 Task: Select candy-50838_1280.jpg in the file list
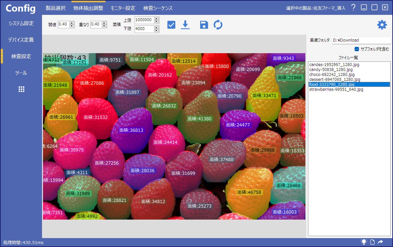tap(331, 70)
